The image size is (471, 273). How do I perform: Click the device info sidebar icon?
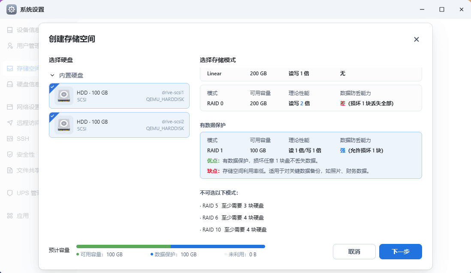[x=10, y=30]
